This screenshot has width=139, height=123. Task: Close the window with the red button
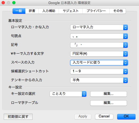click(x=3, y=3)
